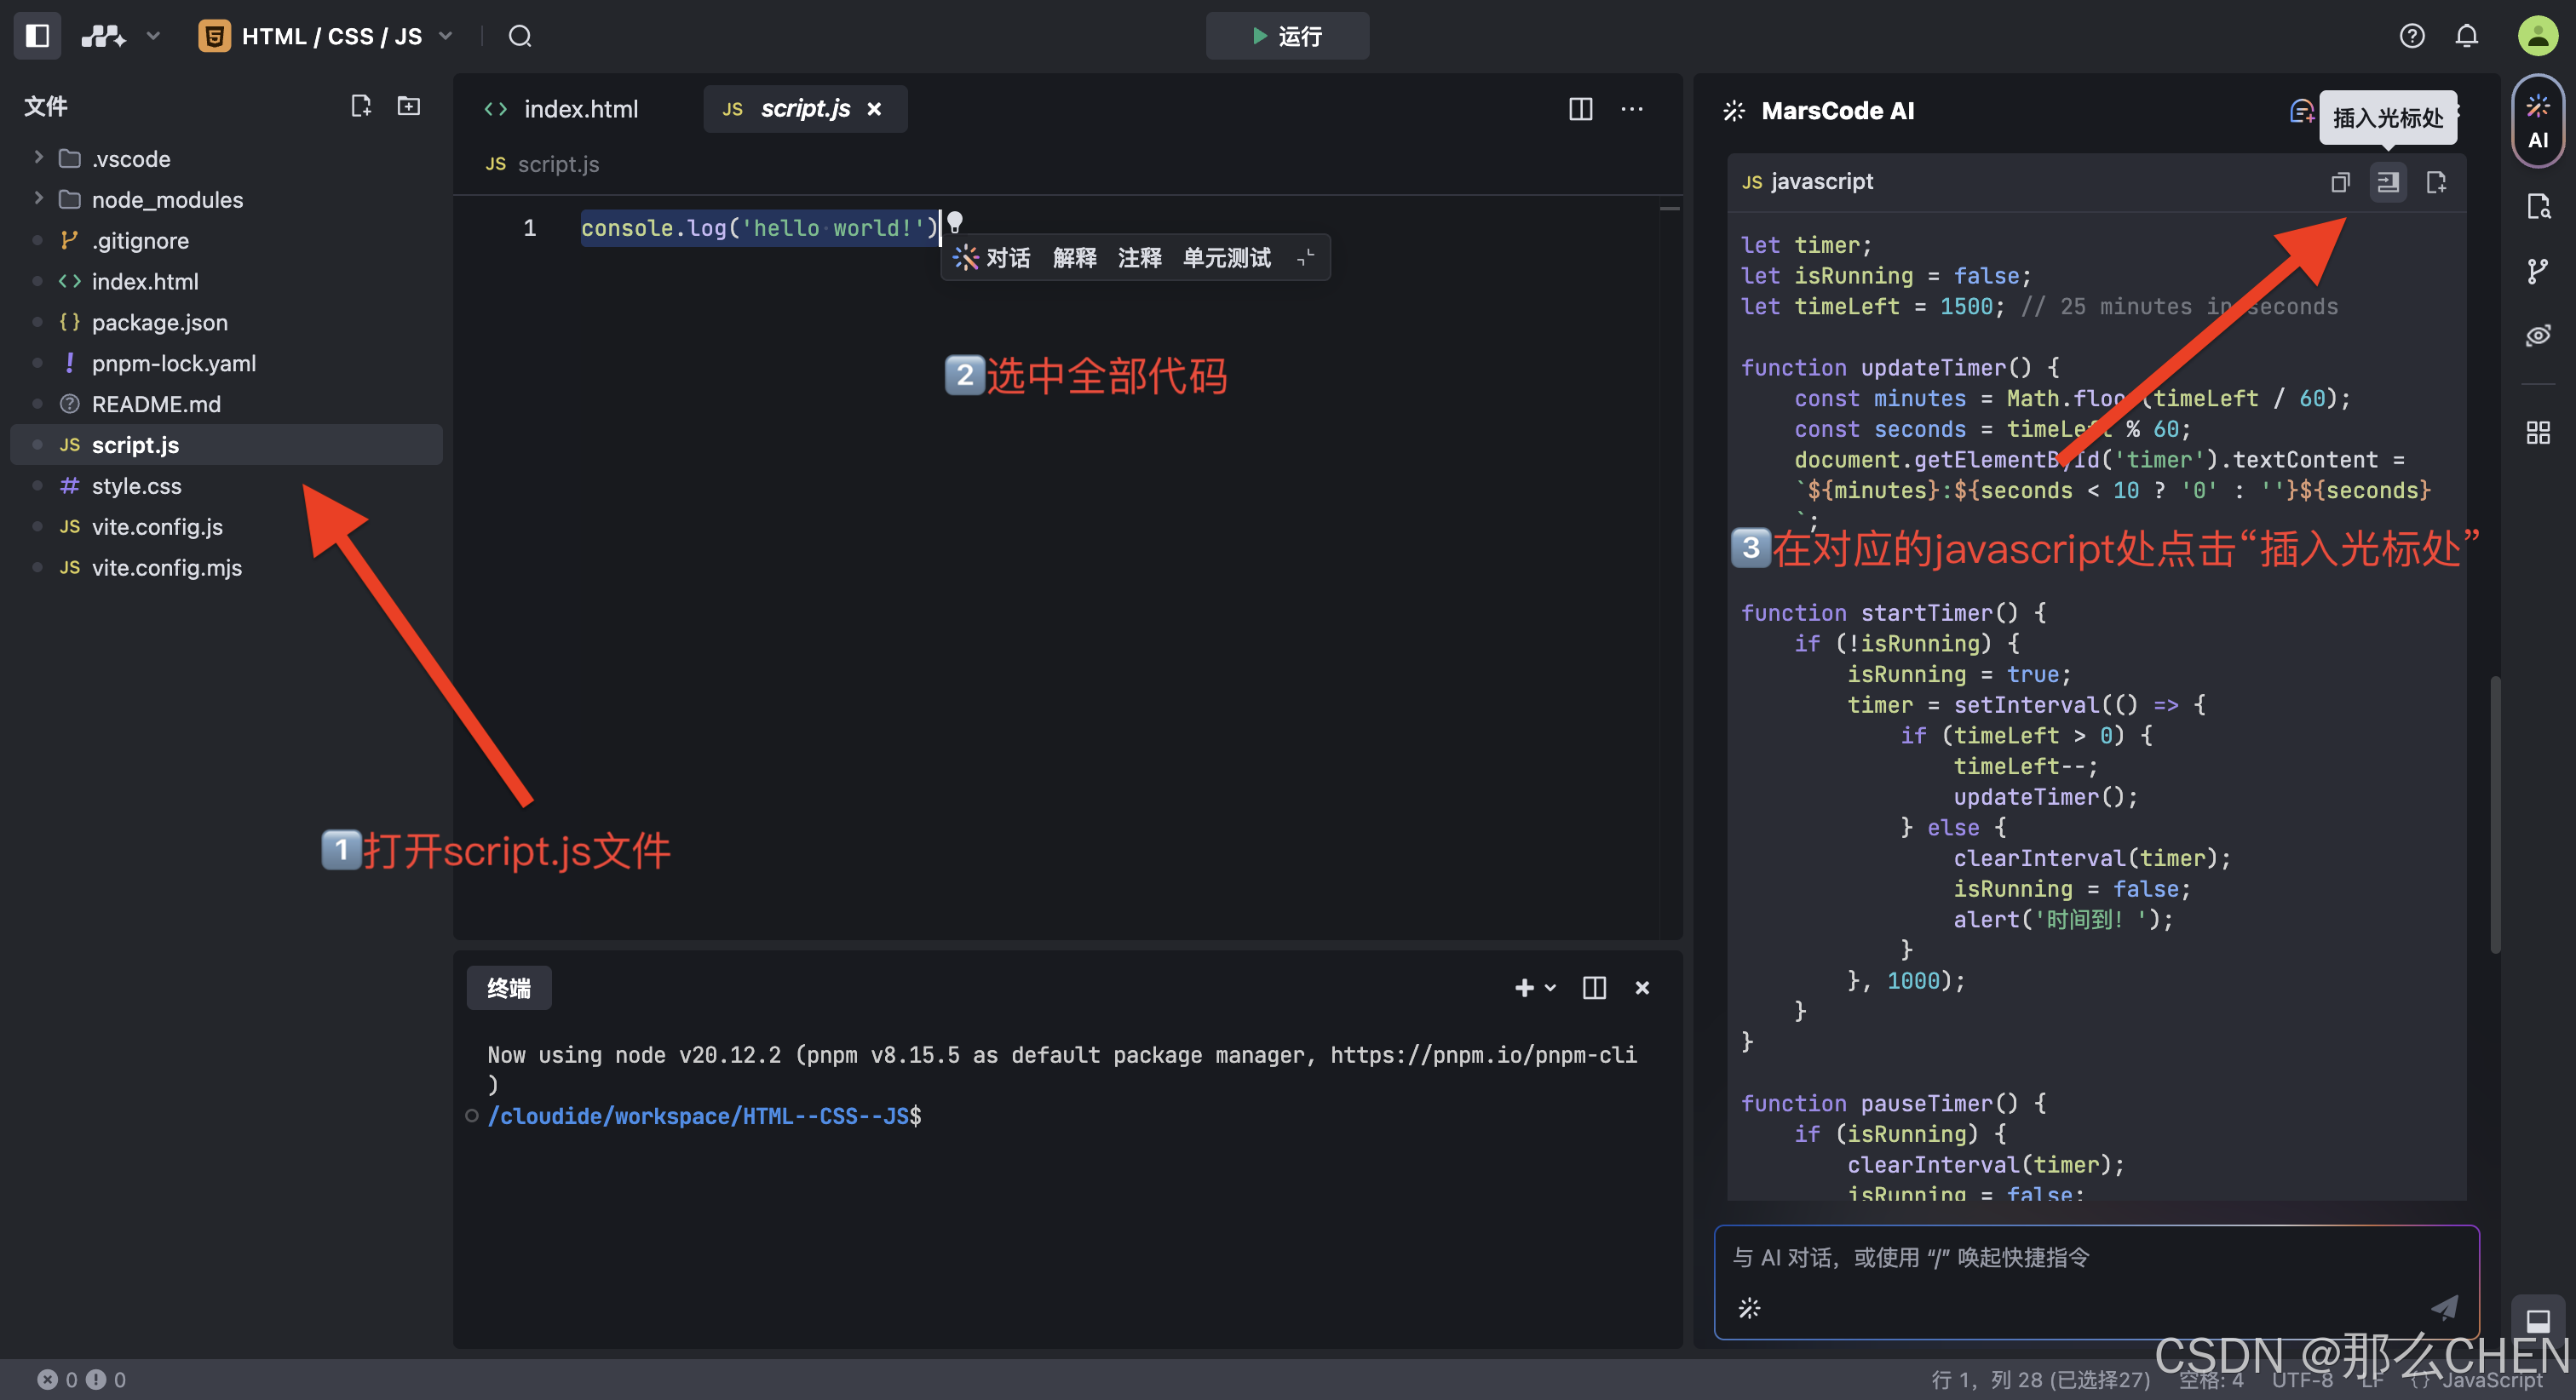Toggle the left sidebar panel
2576x1400 pixels.
point(37,37)
